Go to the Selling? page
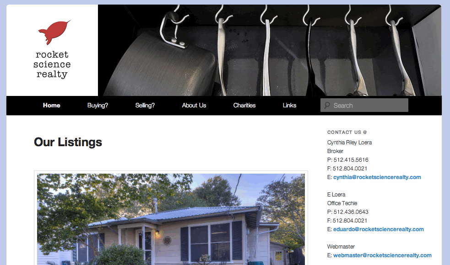450x265 pixels. point(145,106)
